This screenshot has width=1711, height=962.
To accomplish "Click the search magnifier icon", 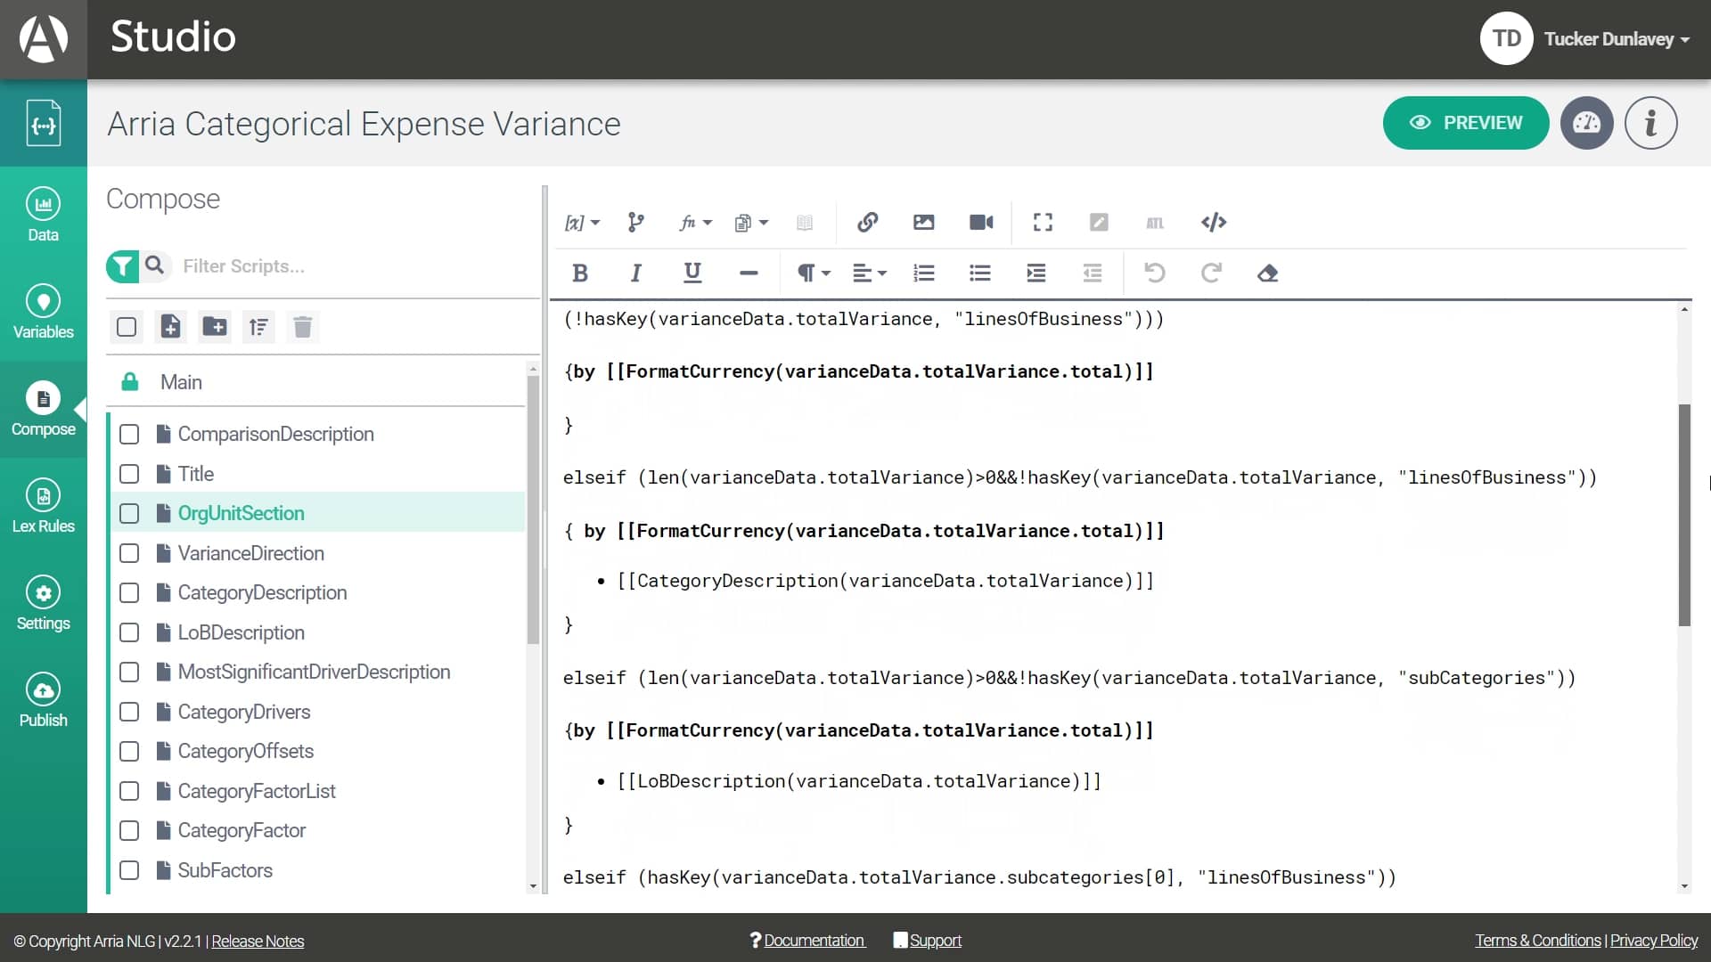I will [155, 265].
